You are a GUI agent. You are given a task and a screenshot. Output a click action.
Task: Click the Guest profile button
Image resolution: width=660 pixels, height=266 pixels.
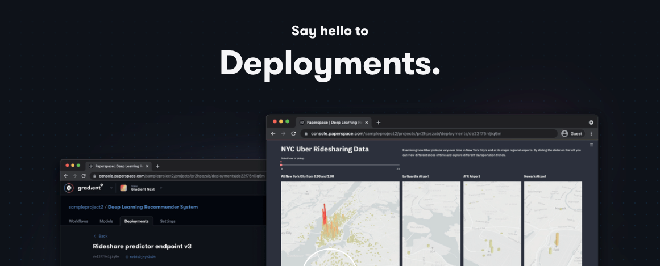[572, 134]
